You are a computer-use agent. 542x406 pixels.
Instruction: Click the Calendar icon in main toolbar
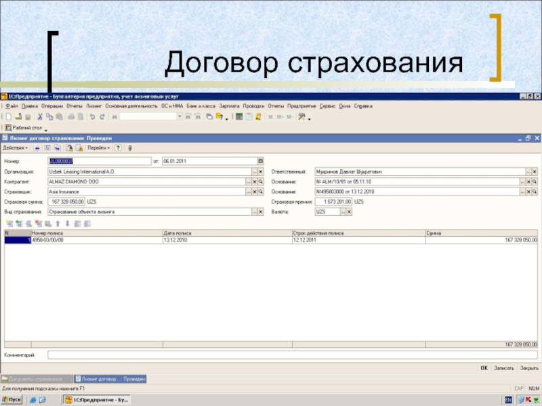[x=249, y=116]
